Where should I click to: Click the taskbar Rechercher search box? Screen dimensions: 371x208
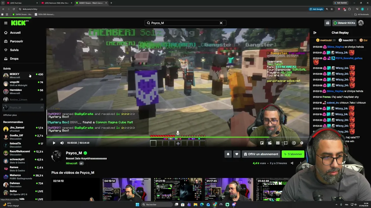tap(156, 205)
